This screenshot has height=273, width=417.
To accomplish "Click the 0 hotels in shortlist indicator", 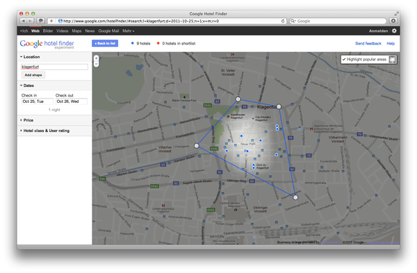I will coord(177,43).
